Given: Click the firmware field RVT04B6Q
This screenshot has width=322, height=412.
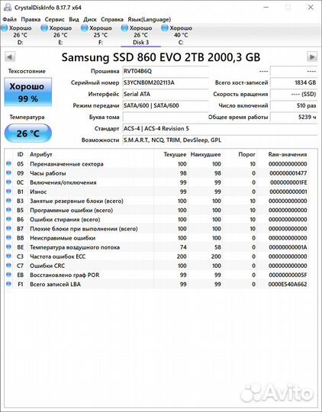Looking at the screenshot, I should click(166, 71).
